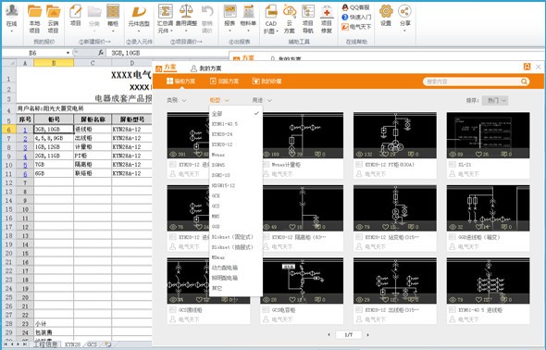Open 项目导航 project navigation
Image resolution: width=546 pixels, height=350 pixels.
coord(308,19)
